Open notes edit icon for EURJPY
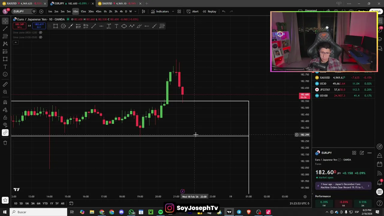384x216 pixels. (362, 153)
